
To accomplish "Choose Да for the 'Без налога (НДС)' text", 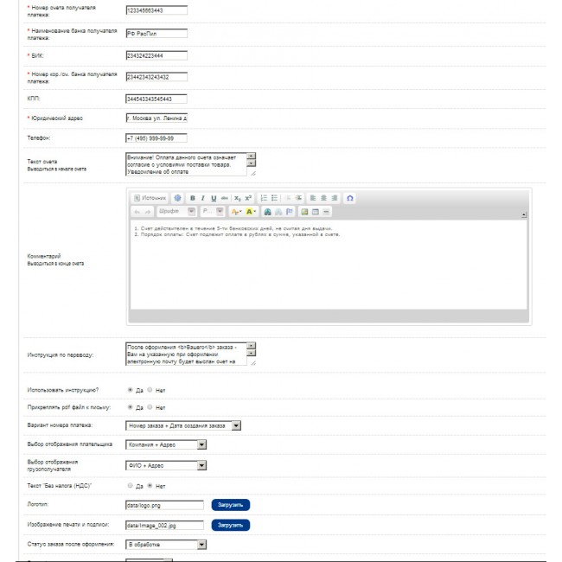I will 130,486.
